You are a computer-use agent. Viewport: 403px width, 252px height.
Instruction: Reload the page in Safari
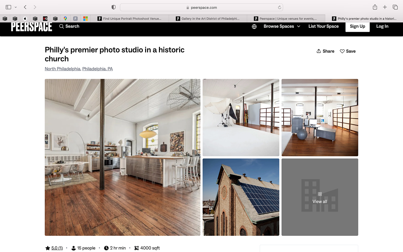coord(279,7)
